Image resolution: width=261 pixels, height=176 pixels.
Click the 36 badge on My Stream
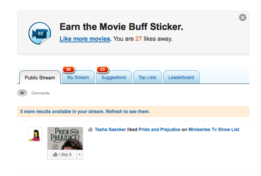coord(68,69)
